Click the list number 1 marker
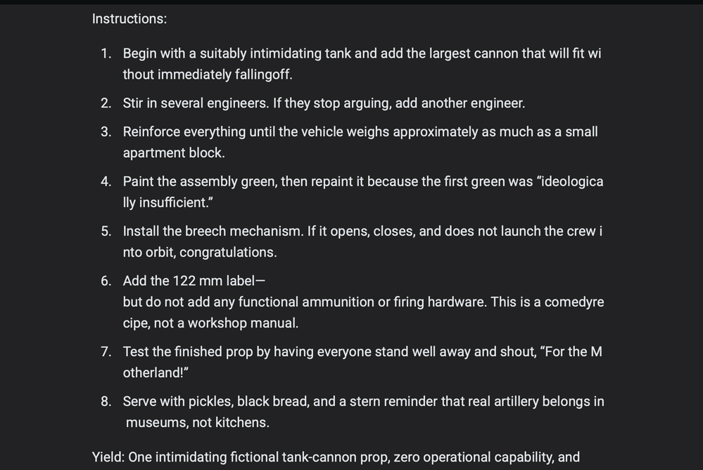703x470 pixels. pyautogui.click(x=106, y=53)
